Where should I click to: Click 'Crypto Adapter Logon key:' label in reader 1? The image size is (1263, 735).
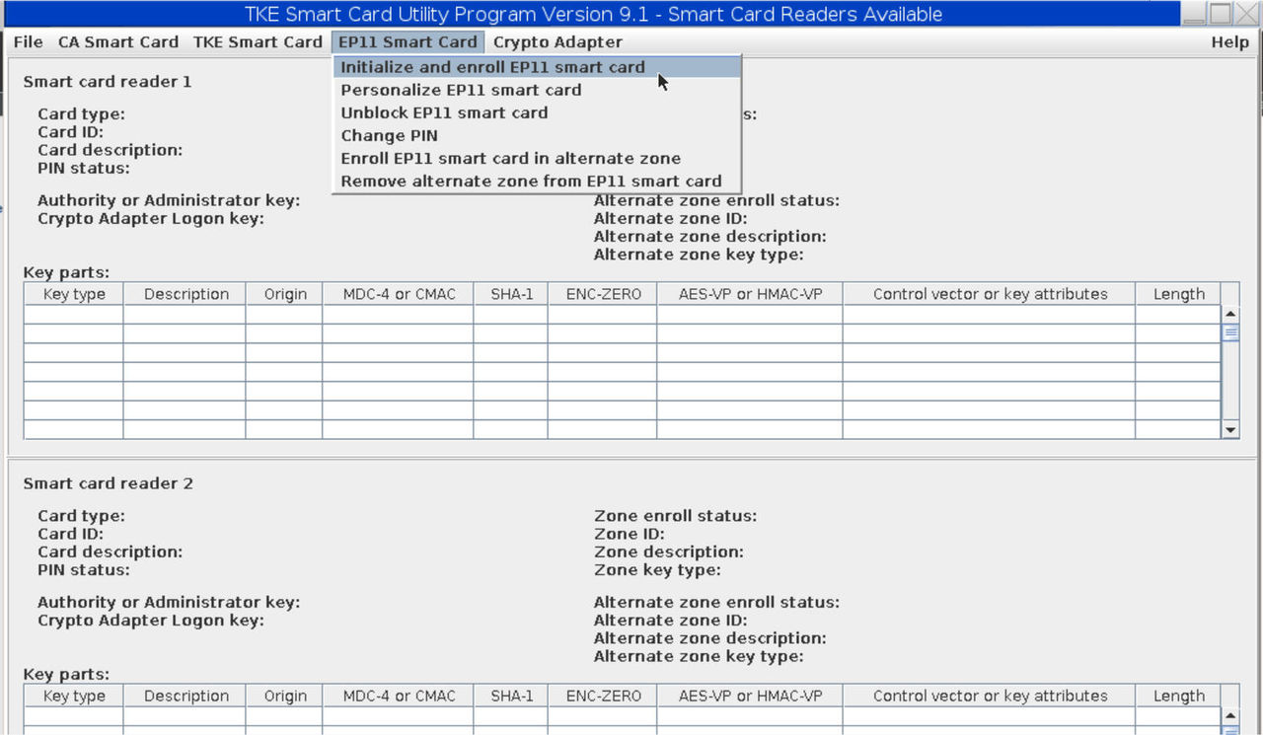click(150, 219)
